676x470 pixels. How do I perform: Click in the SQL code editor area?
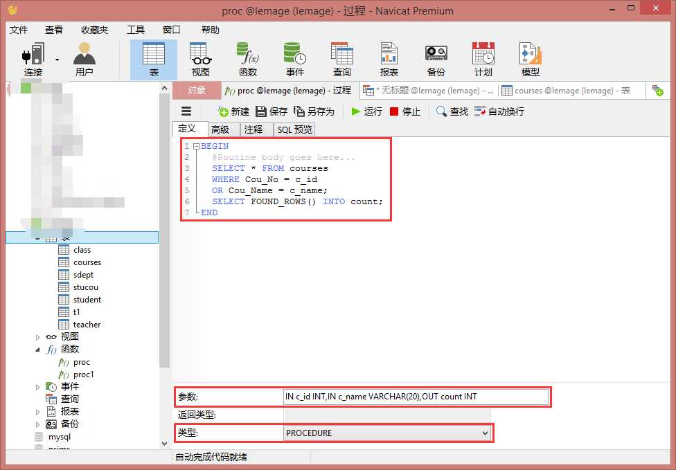(420, 258)
